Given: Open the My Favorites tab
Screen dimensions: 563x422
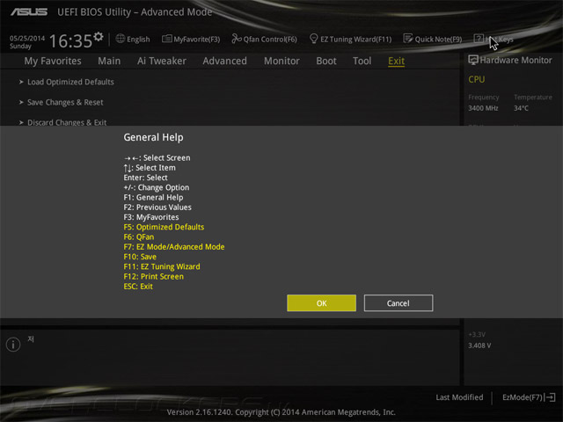Looking at the screenshot, I should pyautogui.click(x=53, y=61).
